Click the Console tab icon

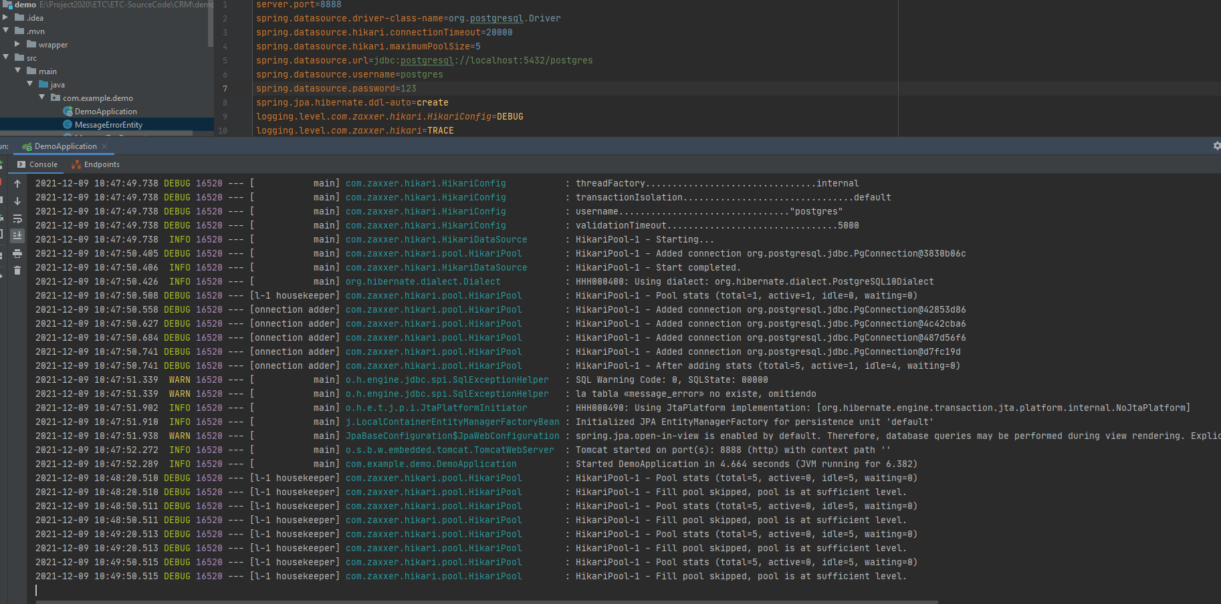(21, 164)
